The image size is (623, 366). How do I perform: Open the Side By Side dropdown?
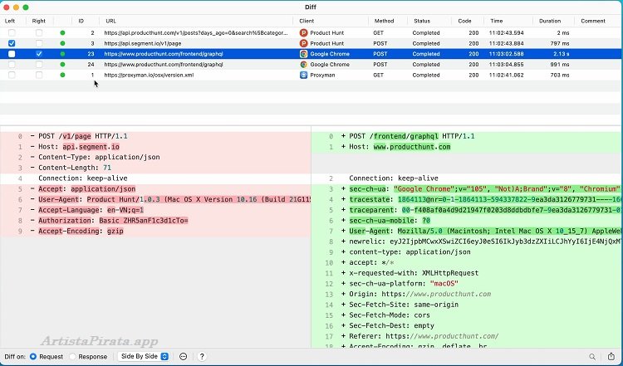point(145,356)
